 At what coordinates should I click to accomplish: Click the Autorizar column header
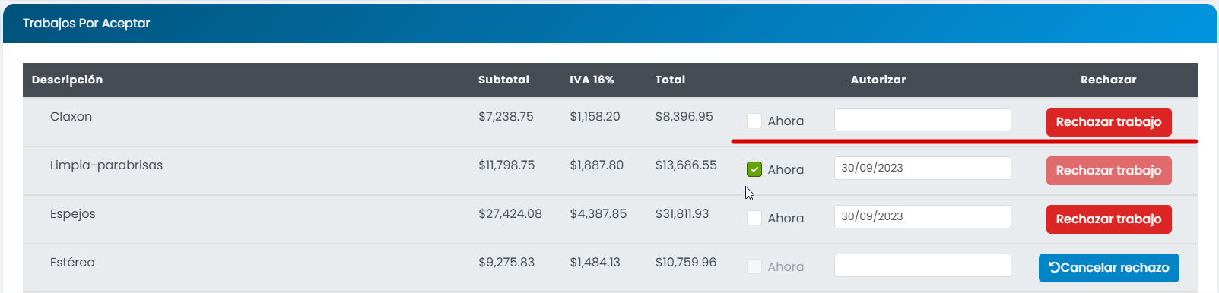pyautogui.click(x=878, y=80)
